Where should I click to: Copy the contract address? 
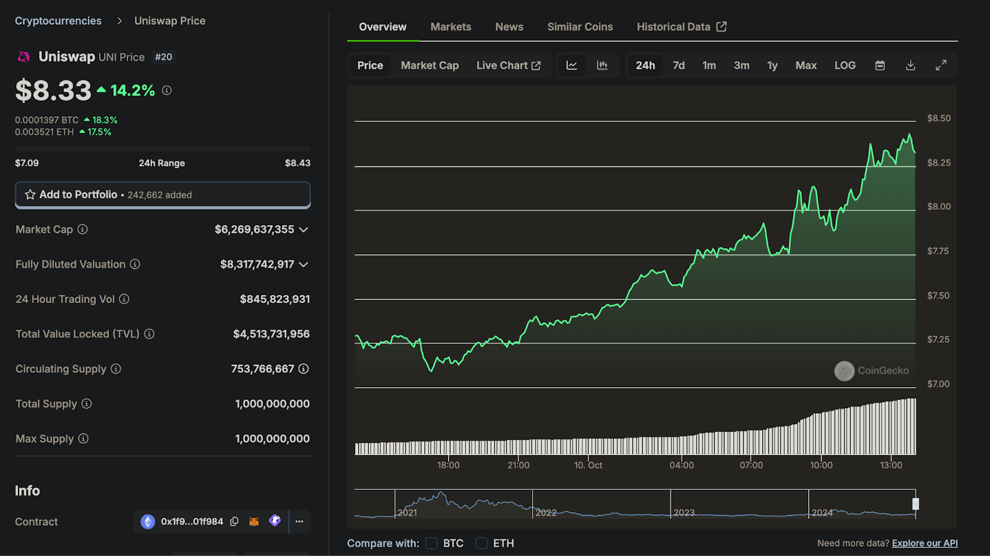[x=235, y=521]
